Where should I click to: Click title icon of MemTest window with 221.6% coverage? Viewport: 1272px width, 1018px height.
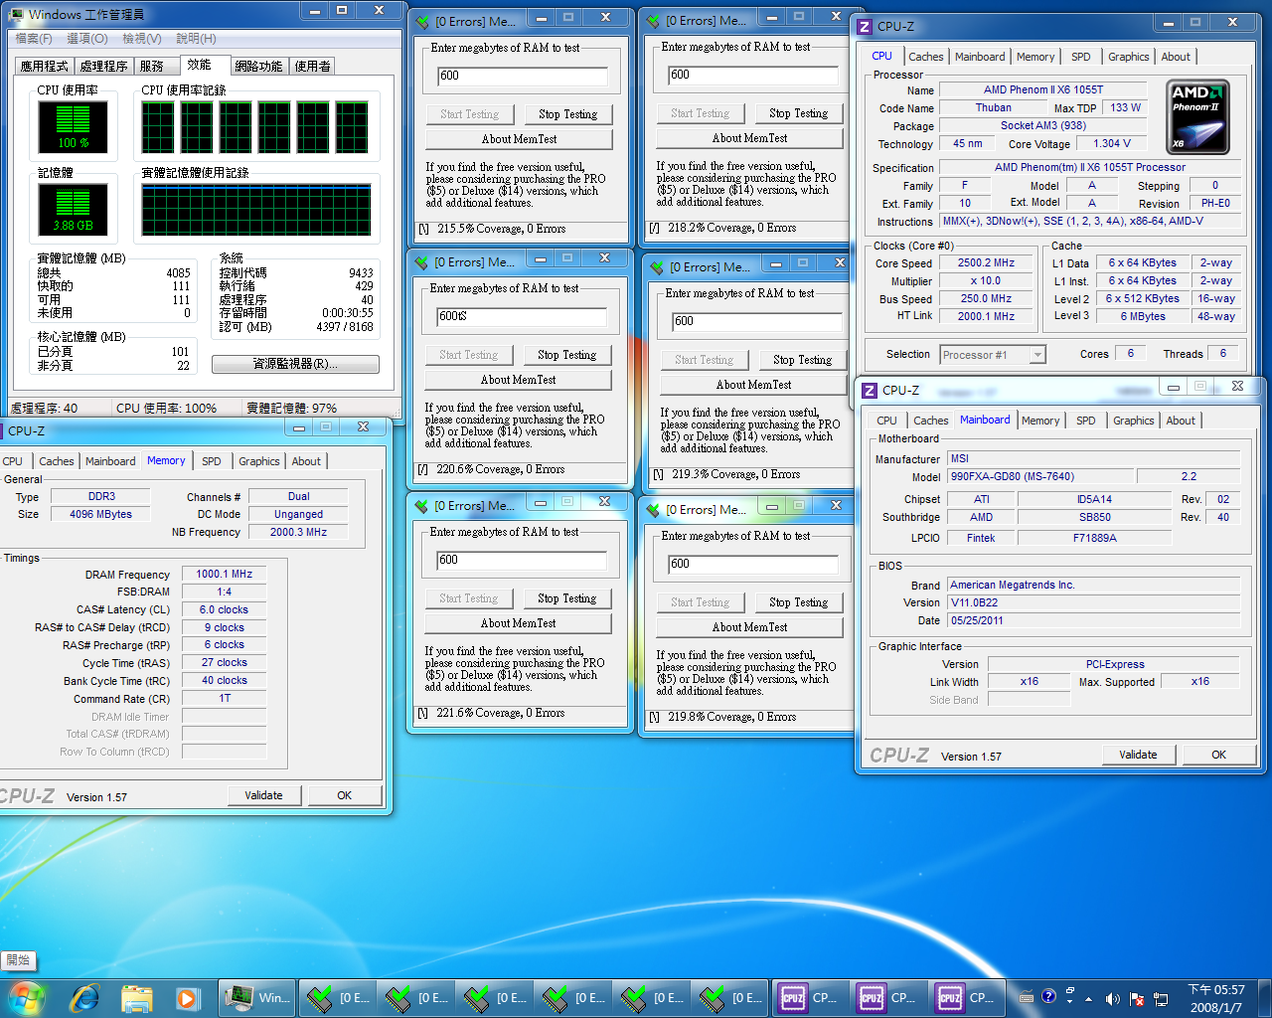pyautogui.click(x=421, y=505)
